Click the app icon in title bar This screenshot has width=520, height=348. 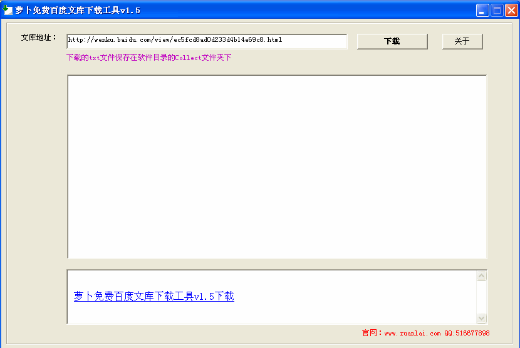point(8,10)
